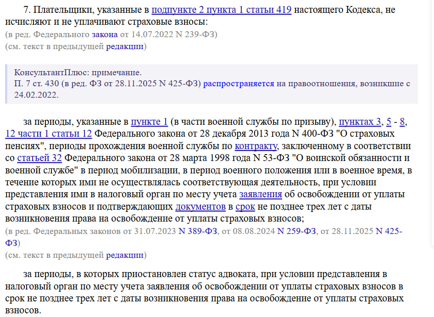The image size is (434, 317).
Task: Follow the "пунктах 3" link
Action: (360, 122)
